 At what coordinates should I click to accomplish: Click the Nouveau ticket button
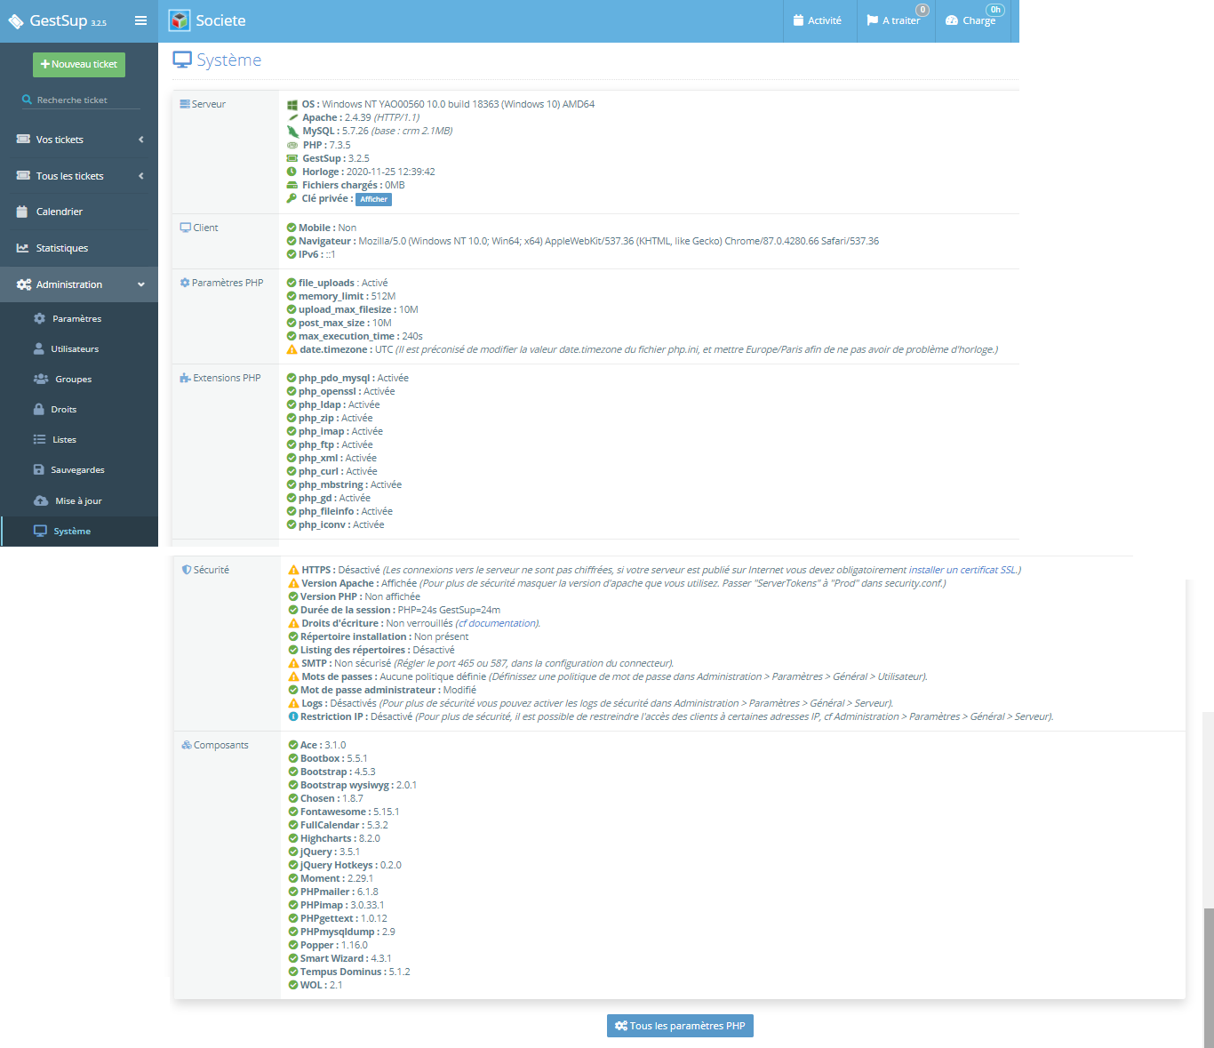pos(79,64)
